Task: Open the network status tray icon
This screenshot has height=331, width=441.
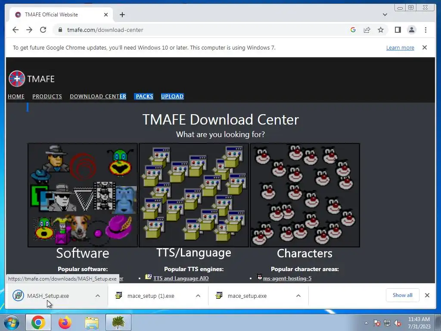Action: (387, 323)
